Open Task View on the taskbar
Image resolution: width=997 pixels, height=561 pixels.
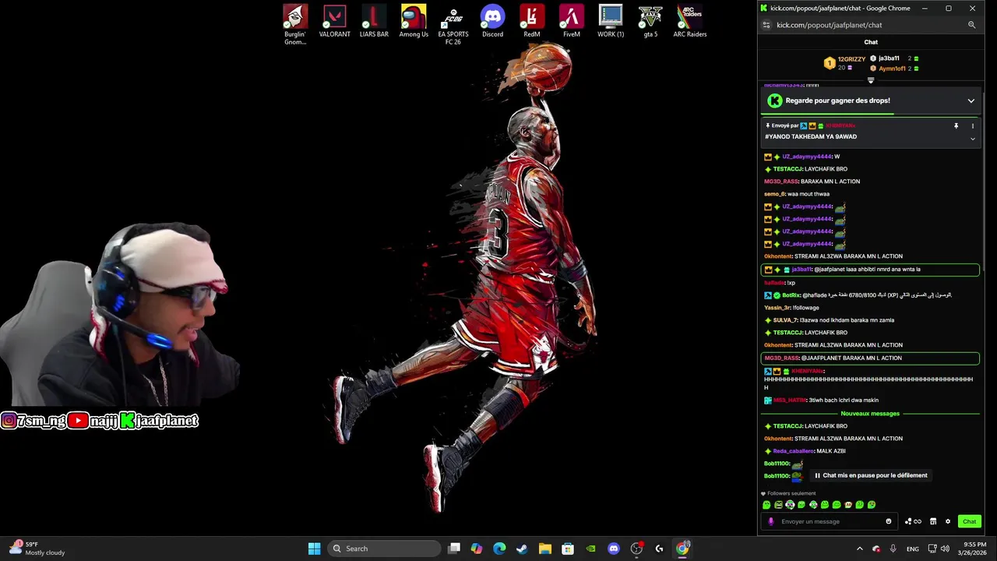tap(454, 549)
